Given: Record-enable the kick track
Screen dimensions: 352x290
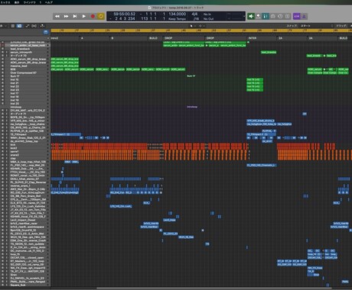Looking at the screenshot, I should (x=3, y=144).
